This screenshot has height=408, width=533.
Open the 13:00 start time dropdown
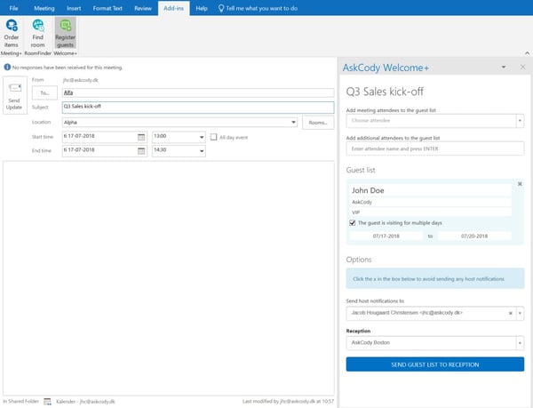click(202, 137)
